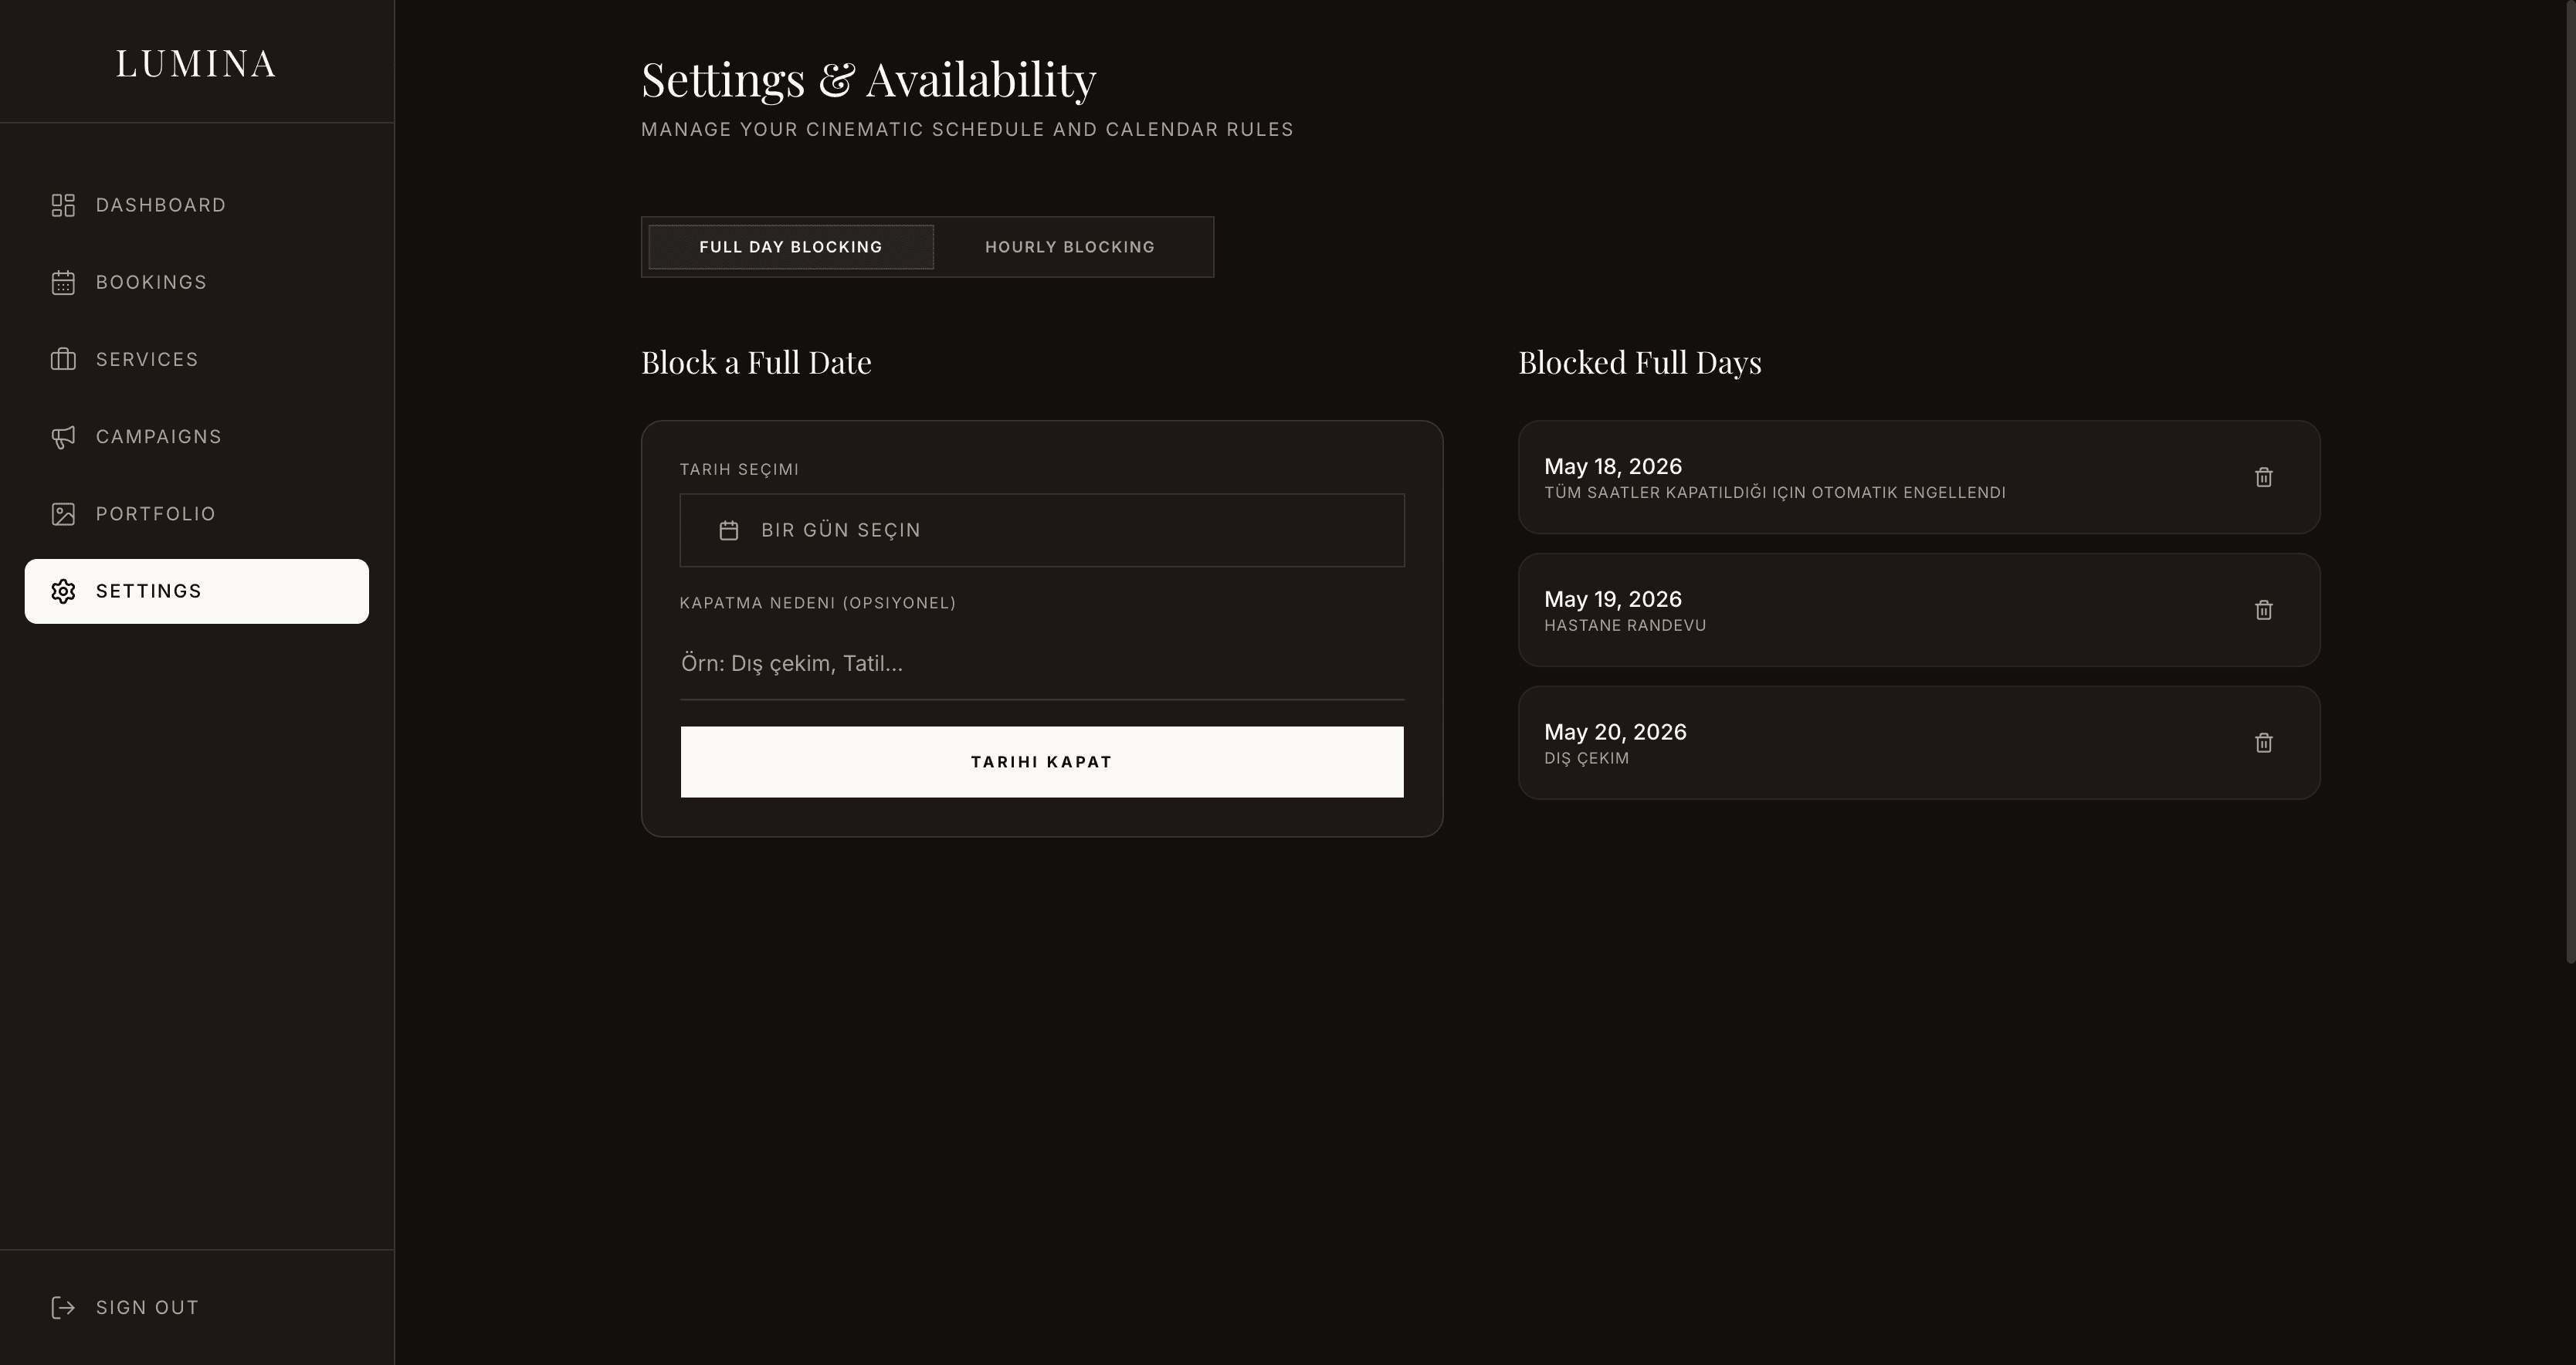Click calendar icon in date picker field
Image resolution: width=2576 pixels, height=1365 pixels.
click(x=729, y=530)
